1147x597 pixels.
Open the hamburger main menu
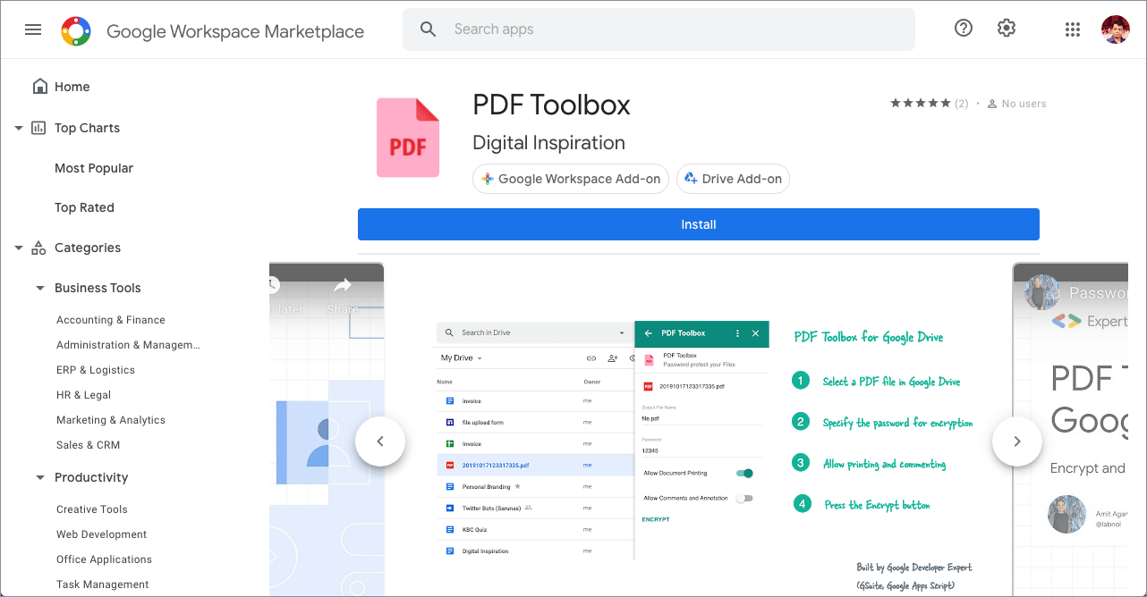click(33, 29)
